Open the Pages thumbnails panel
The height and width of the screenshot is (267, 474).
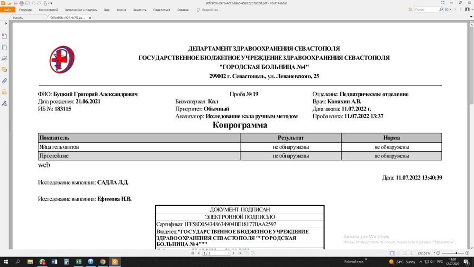coord(4,47)
